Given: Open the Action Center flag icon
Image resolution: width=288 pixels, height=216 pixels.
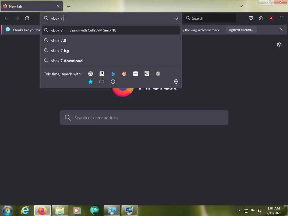Looking at the screenshot, I should [x=253, y=211].
